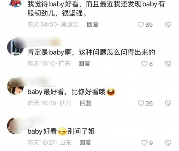Viewport: 179px width, 151px height.
Task: Open the top commenter's red avatar
Action: (16, 3)
